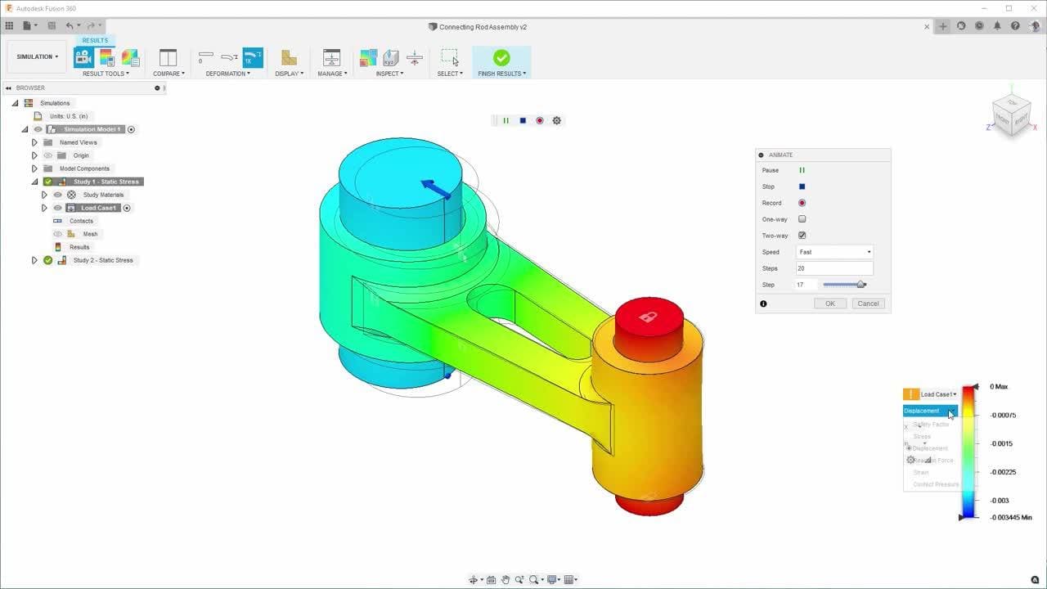Viewport: 1047px width, 589px height.
Task: Open the Select menu
Action: click(450, 74)
